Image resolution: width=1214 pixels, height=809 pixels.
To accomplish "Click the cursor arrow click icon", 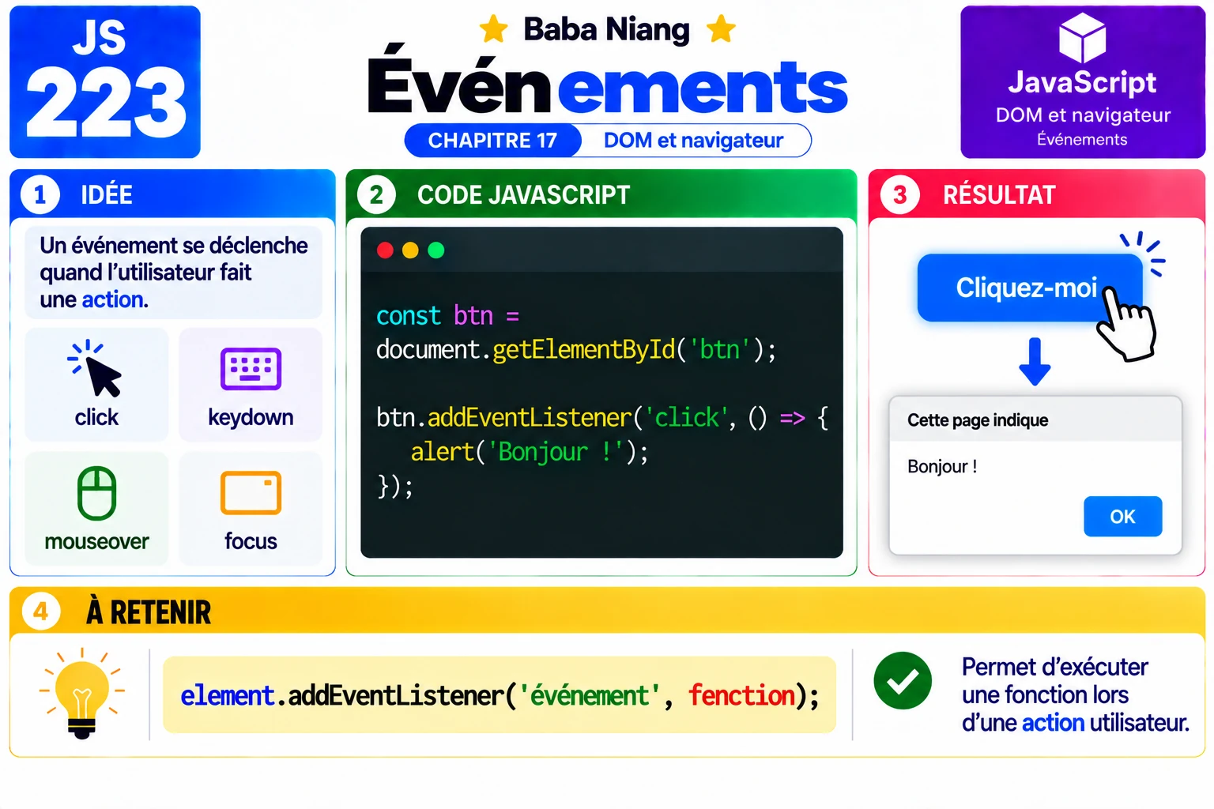I will tap(95, 368).
